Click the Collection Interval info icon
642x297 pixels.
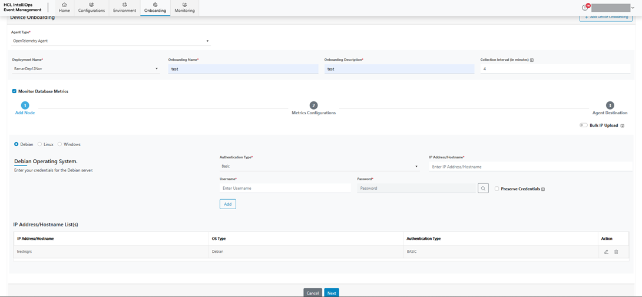coord(531,60)
